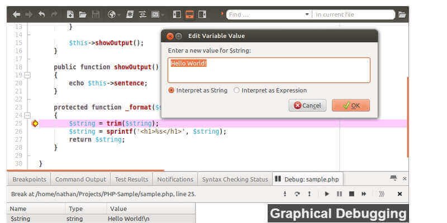Create a new file from toolbar
The width and height of the screenshot is (447, 223).
point(70,14)
